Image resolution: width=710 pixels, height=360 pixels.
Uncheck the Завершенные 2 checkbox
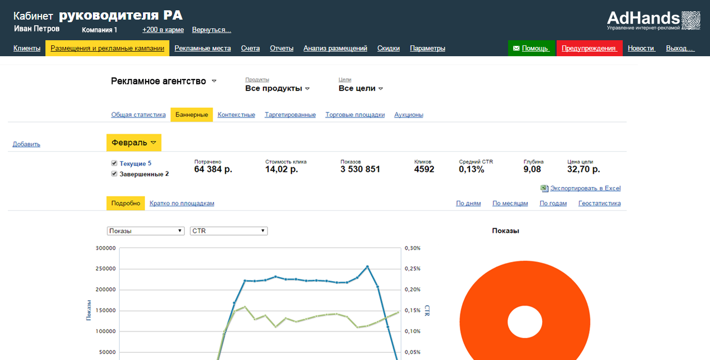tap(114, 174)
